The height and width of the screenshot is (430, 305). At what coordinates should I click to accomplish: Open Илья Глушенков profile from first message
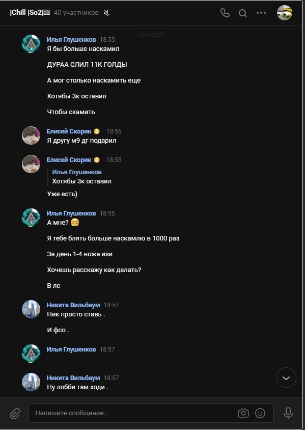[71, 40]
